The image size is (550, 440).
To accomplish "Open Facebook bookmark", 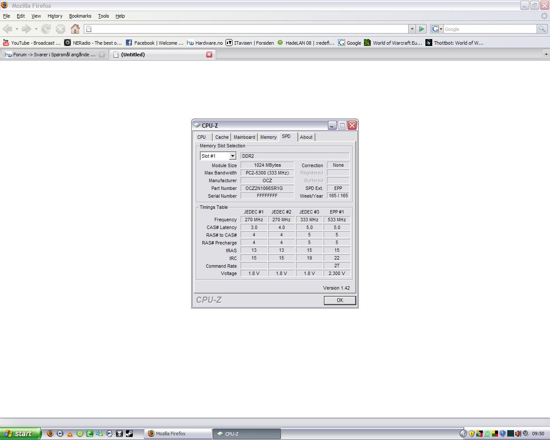I will (x=155, y=43).
